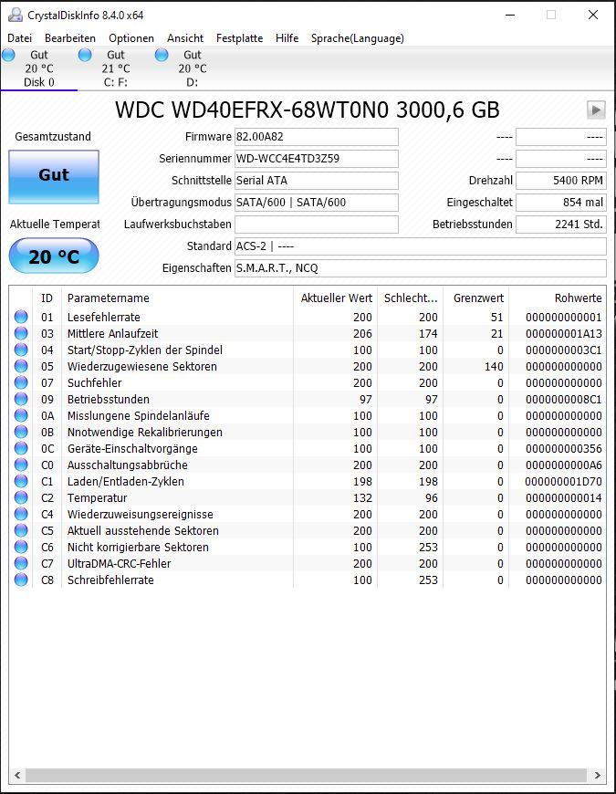Click the C: F: blue status orb

tap(85, 55)
